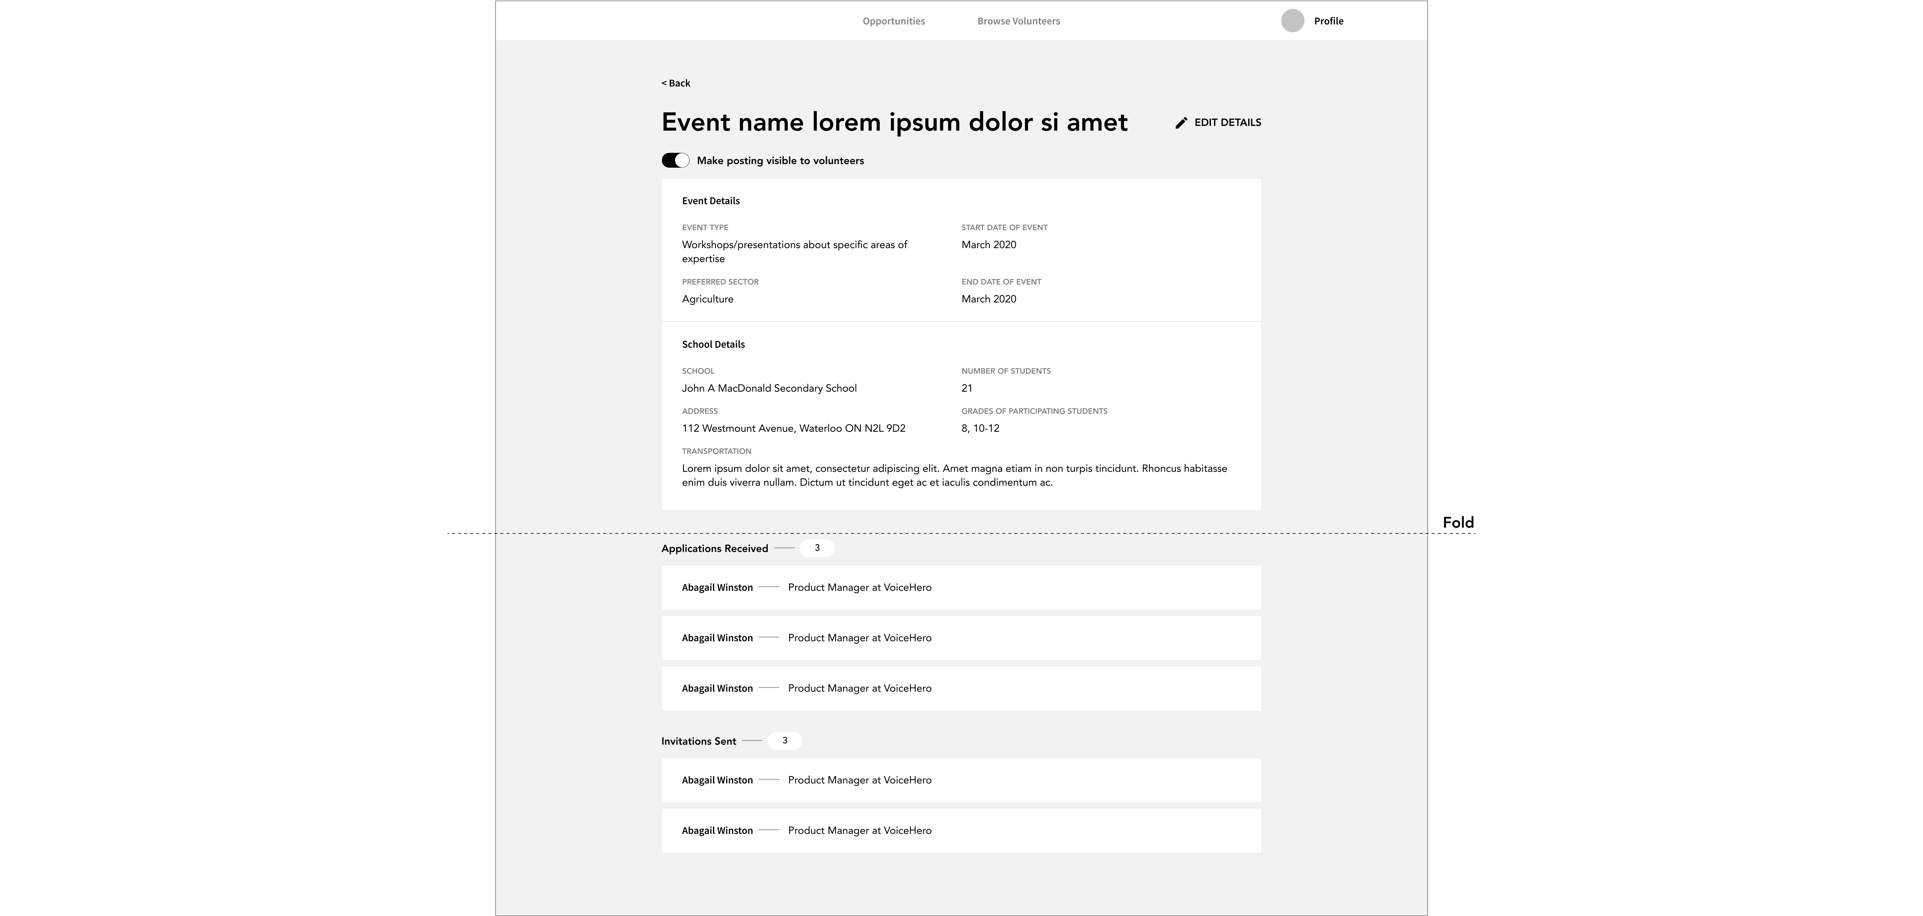Click the Invitations Sent count badge

tap(785, 741)
